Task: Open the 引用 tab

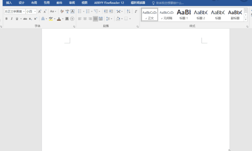Action: click(47, 3)
